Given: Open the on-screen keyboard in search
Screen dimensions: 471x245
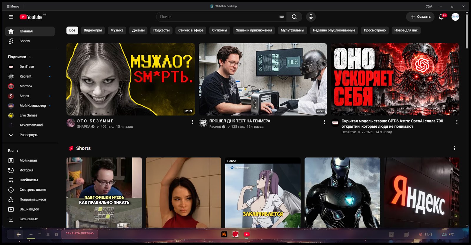Looking at the screenshot, I should pyautogui.click(x=282, y=17).
